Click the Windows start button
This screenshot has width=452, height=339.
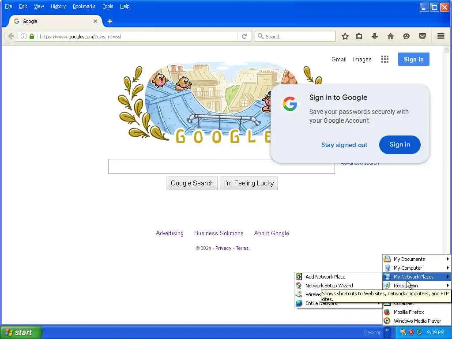21,332
